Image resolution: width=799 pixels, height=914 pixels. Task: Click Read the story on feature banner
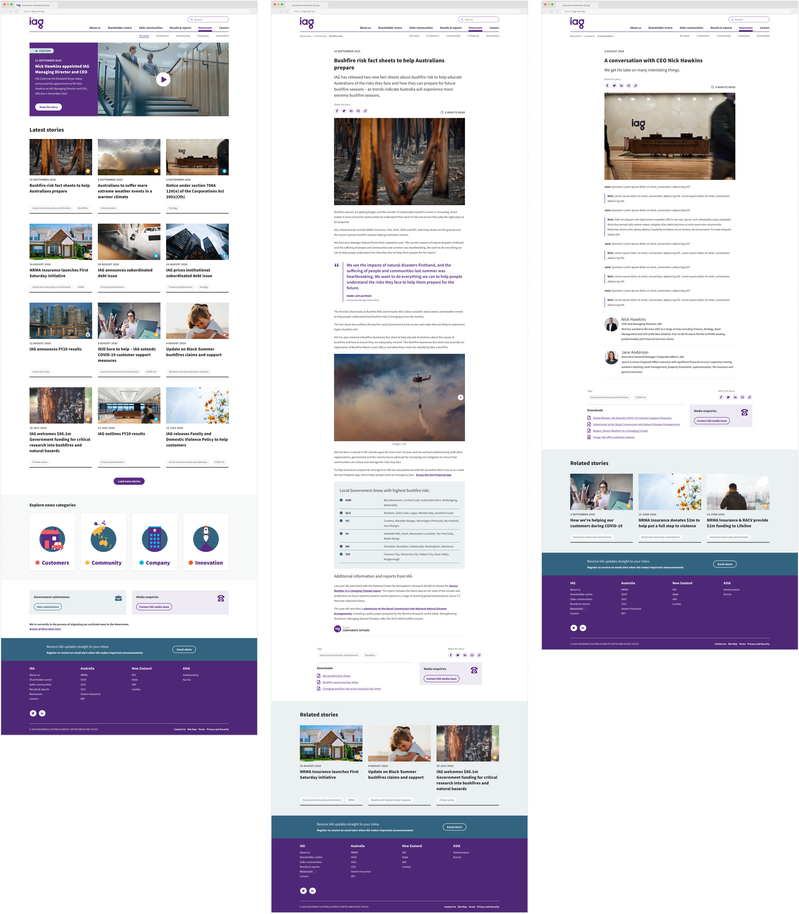coord(48,107)
